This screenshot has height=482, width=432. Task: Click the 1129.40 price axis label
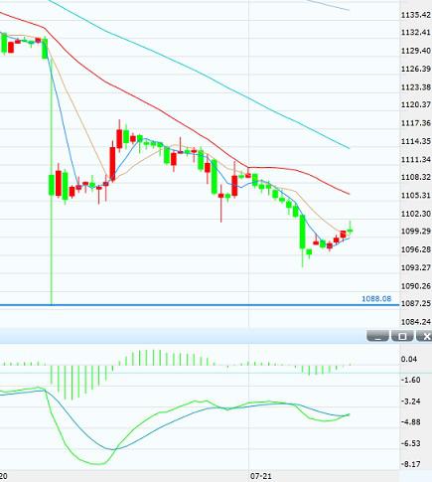(416, 51)
